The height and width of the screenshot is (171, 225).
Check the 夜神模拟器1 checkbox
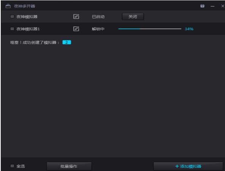(12, 29)
